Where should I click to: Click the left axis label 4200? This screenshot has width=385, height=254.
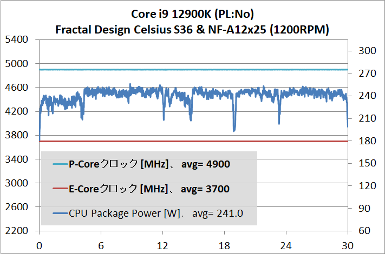(16, 111)
